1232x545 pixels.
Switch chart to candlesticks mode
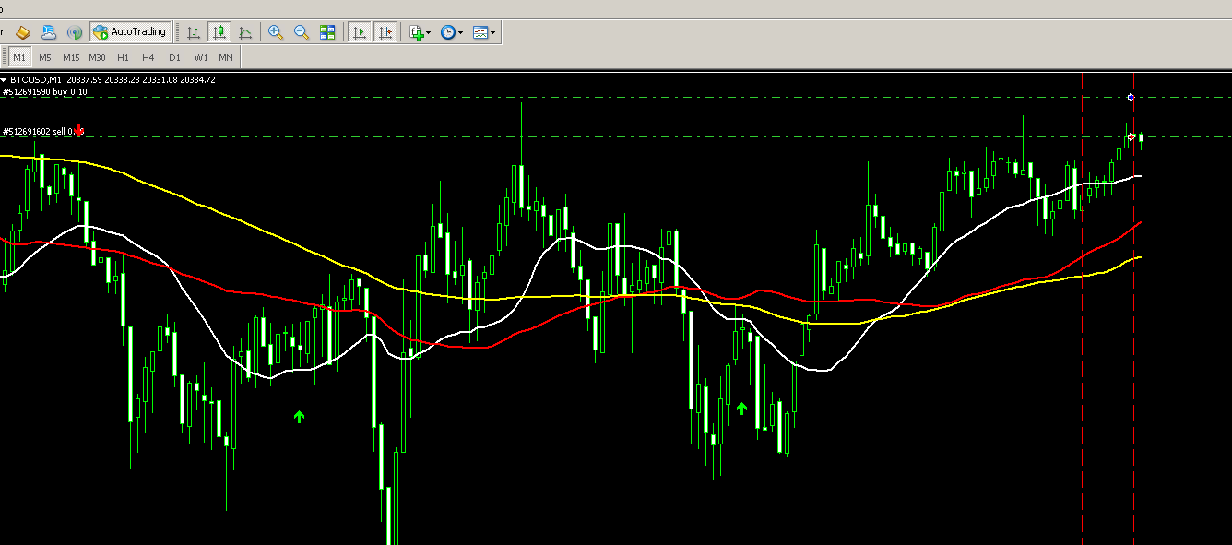pyautogui.click(x=219, y=32)
